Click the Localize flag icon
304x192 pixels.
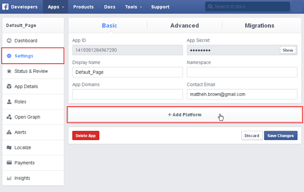coord(9,147)
